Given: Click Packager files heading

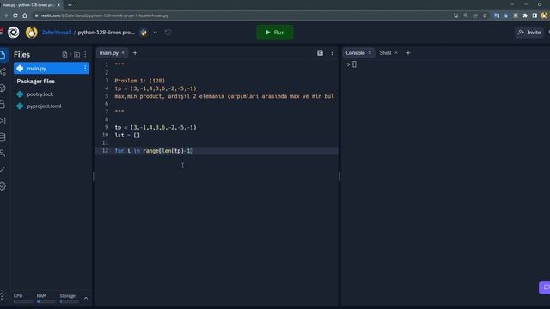Looking at the screenshot, I should [x=36, y=81].
